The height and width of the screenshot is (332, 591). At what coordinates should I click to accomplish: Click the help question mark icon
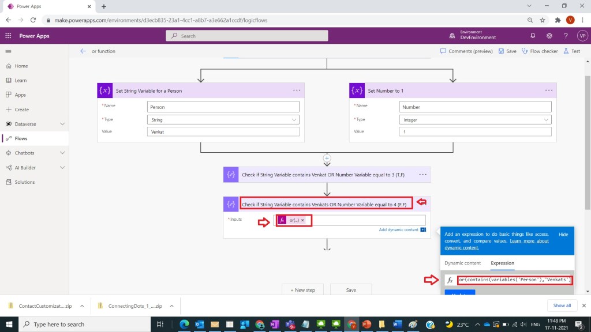pos(566,36)
